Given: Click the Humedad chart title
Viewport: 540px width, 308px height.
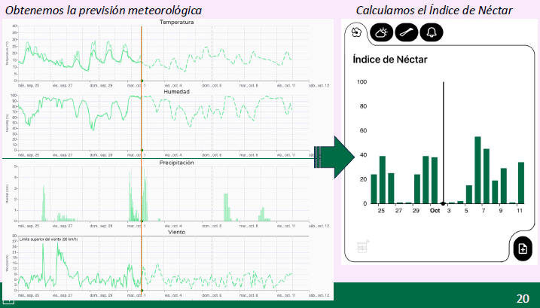Looking at the screenshot, I should (x=177, y=92).
